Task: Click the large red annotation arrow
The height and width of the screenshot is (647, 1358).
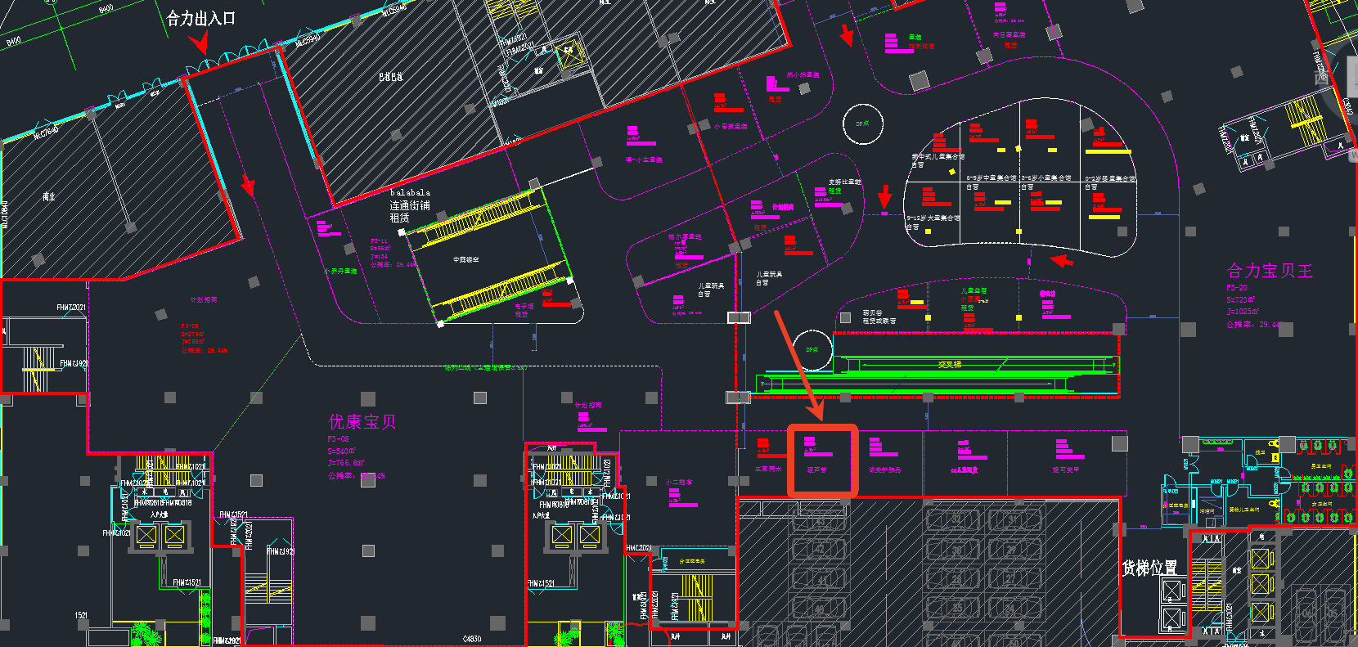Action: (x=799, y=364)
